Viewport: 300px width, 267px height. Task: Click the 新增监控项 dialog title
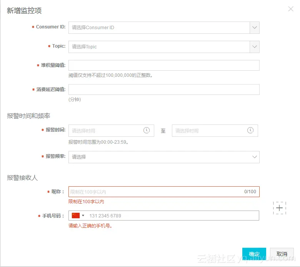[24, 10]
